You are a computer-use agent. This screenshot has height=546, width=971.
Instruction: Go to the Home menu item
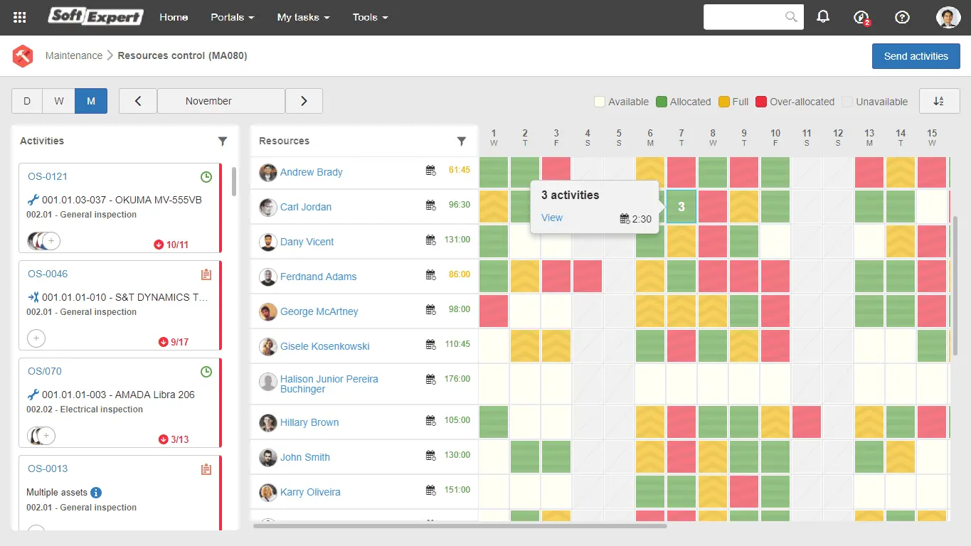click(174, 17)
